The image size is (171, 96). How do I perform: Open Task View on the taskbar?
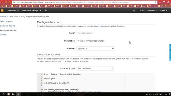tap(3, 94)
